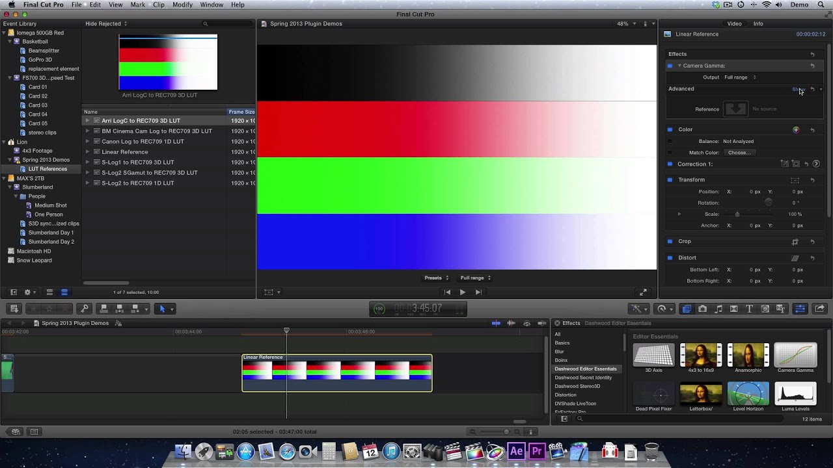Click the Crop on-screen controls icon

point(795,242)
